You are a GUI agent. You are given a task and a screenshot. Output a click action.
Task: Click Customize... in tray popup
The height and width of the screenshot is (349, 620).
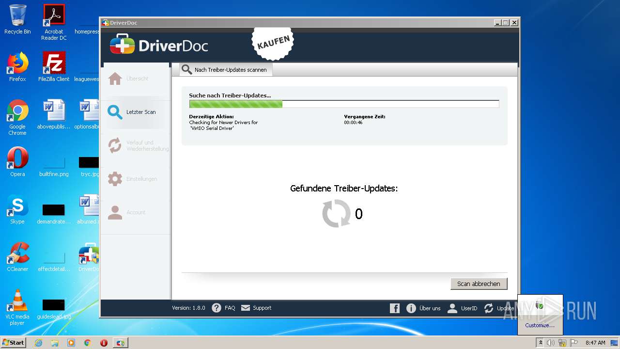coord(540,325)
